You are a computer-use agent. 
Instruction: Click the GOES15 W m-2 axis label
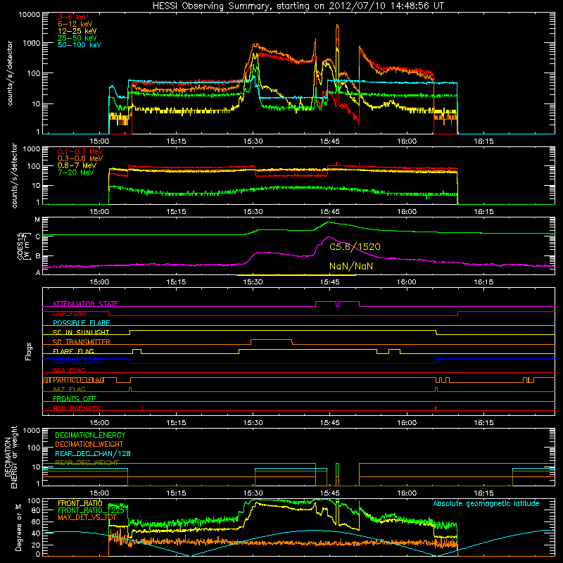(23, 246)
